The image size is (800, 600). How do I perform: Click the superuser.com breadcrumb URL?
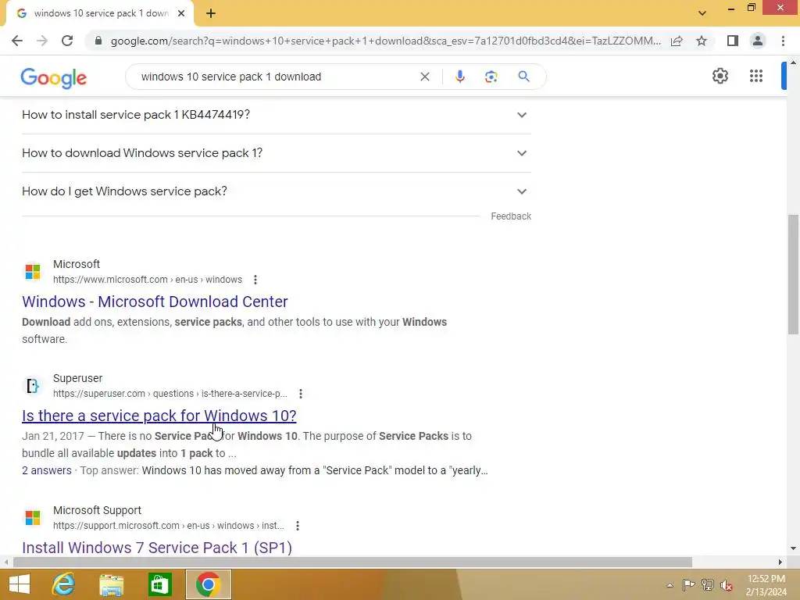(x=170, y=394)
